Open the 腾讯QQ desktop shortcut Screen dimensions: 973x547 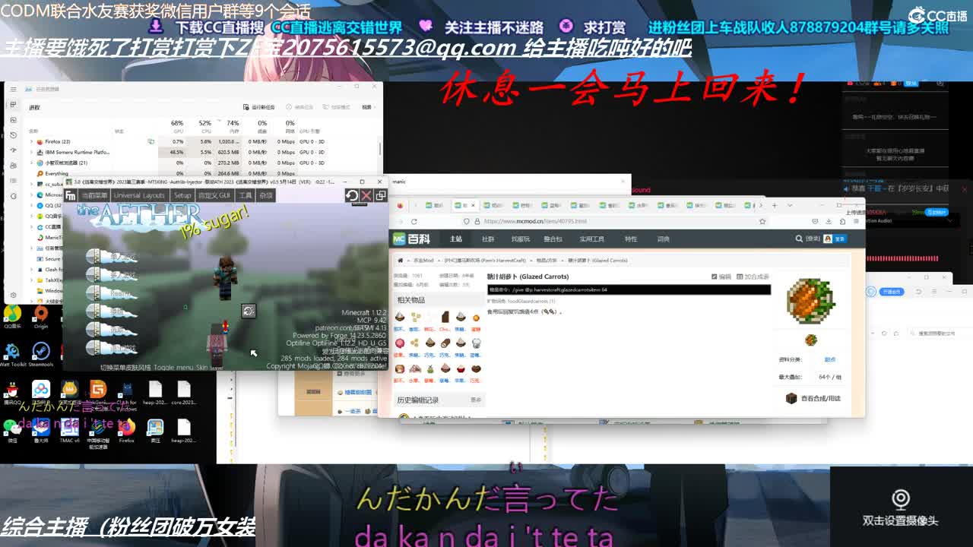(x=11, y=391)
